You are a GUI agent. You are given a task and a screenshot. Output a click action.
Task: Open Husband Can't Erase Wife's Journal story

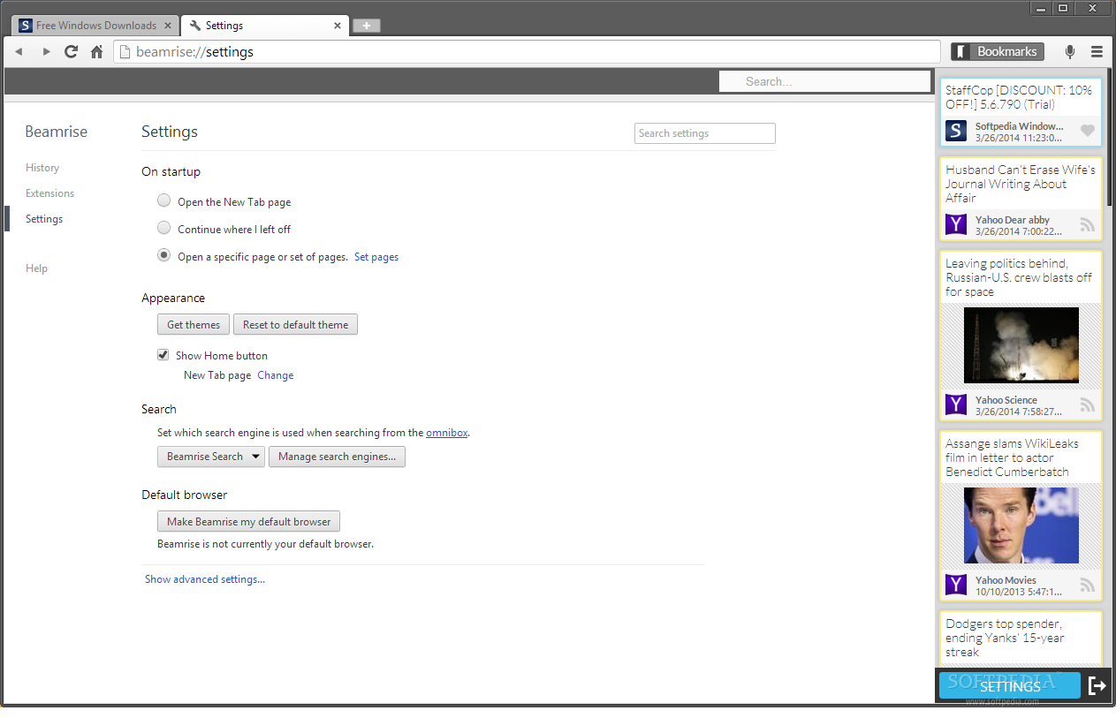click(x=1021, y=184)
